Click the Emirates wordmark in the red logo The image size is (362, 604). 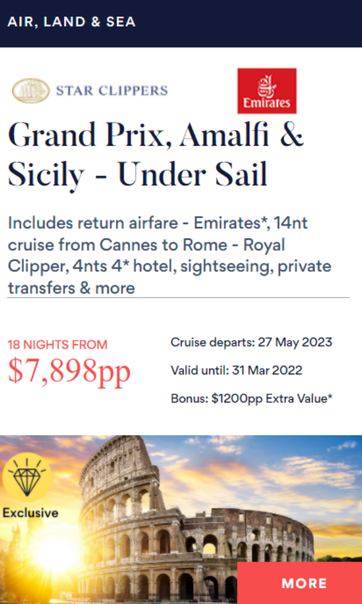pos(267,103)
